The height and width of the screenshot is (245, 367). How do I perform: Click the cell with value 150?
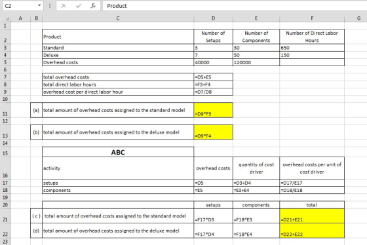[312, 55]
